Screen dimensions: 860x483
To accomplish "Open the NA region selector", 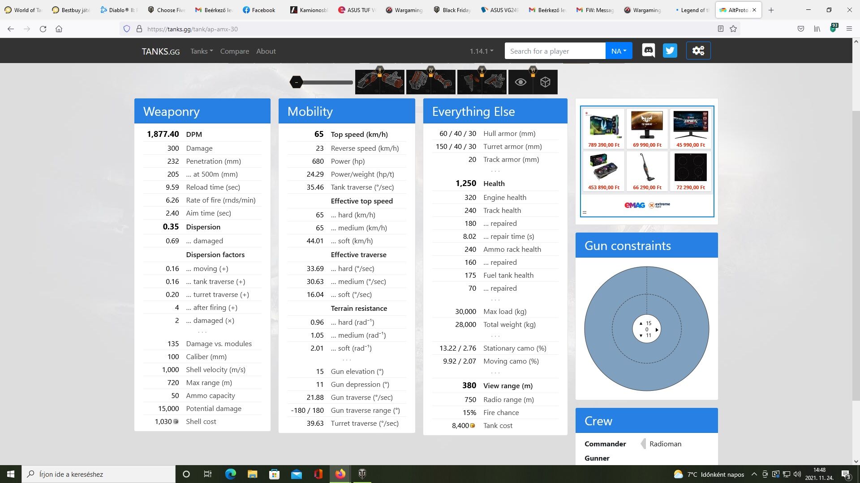I will 619,51.
